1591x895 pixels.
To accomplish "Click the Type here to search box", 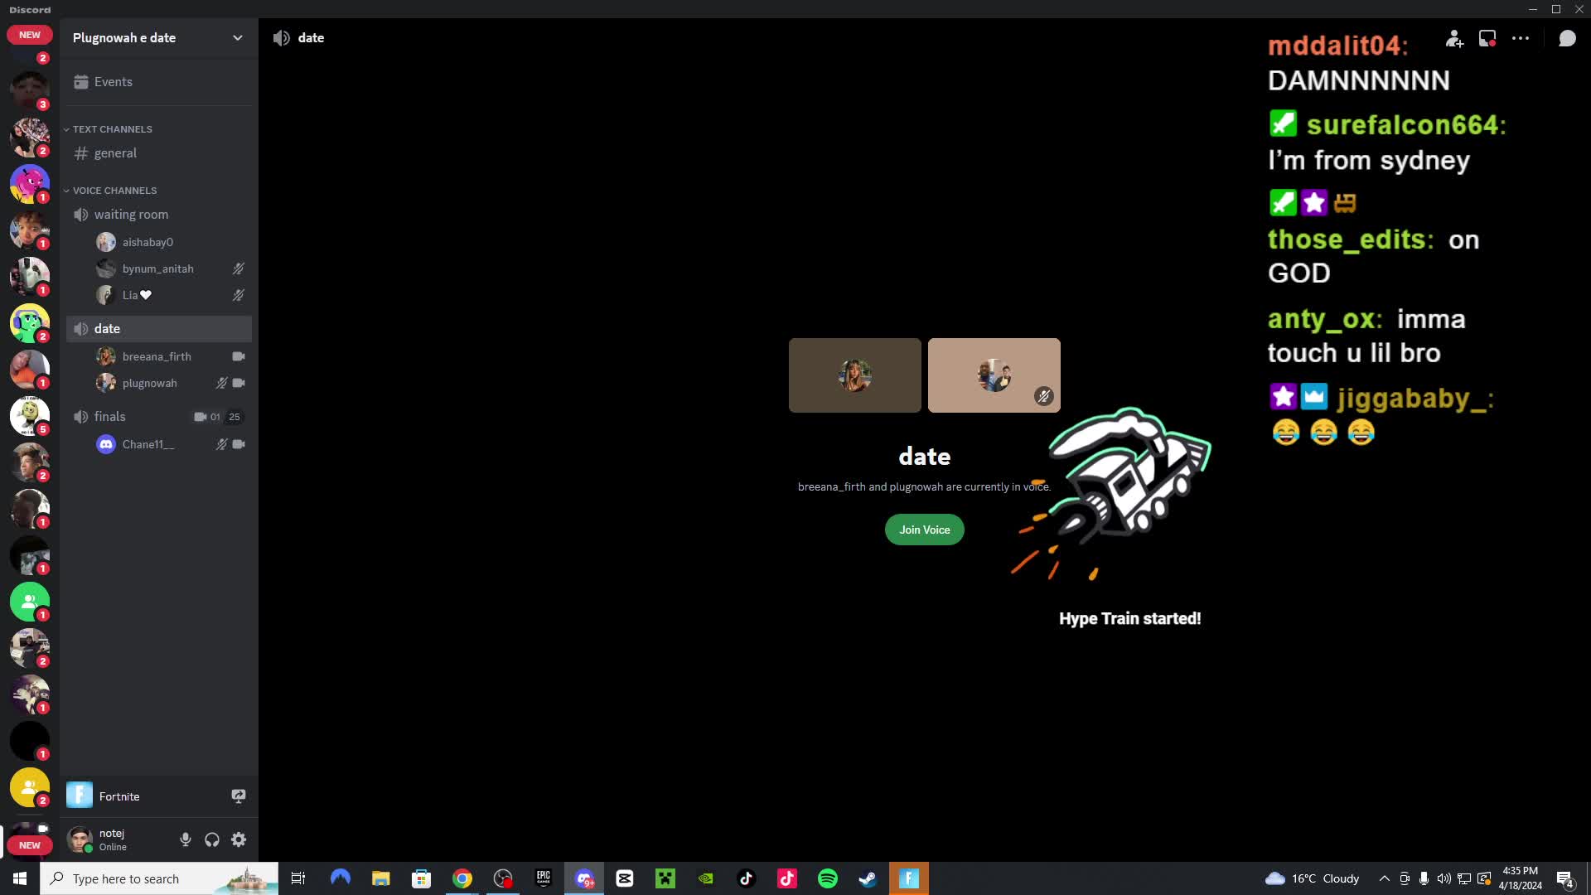I will tap(159, 878).
